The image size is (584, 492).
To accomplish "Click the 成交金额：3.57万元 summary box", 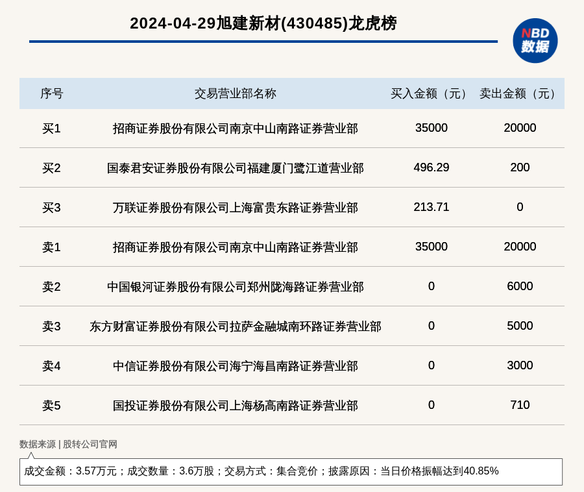I will [x=291, y=471].
